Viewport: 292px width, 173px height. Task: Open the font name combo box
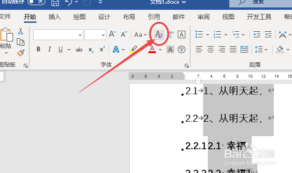pyautogui.click(x=58, y=35)
